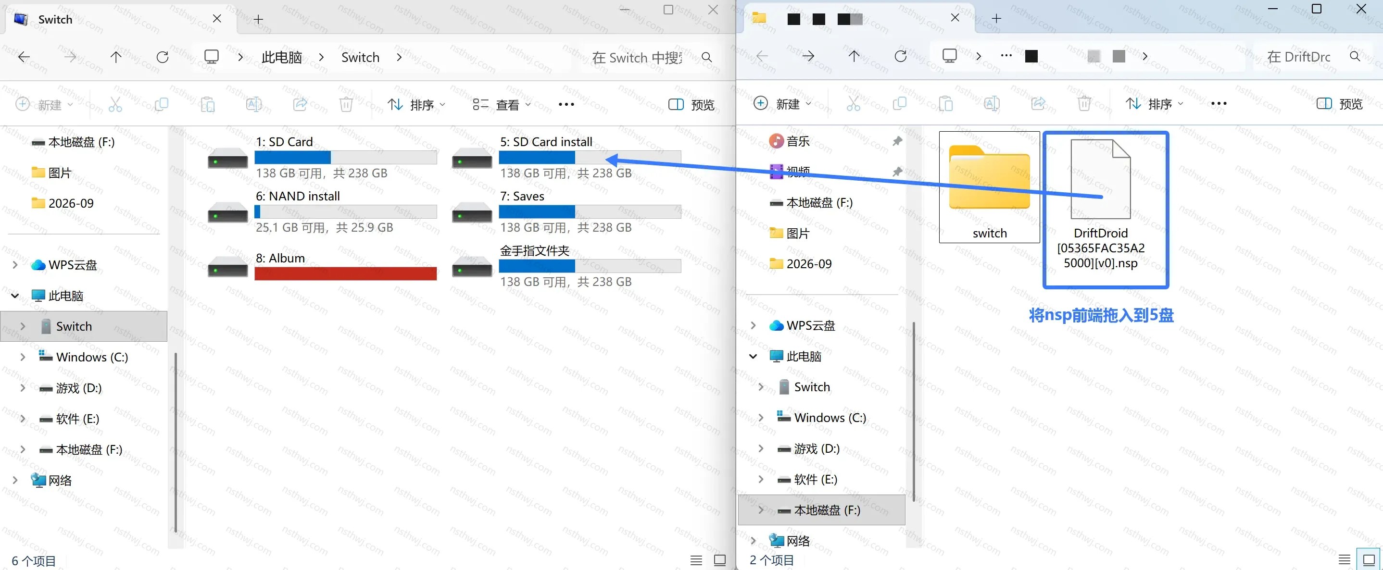Click the 1: SD Card capacity bar
This screenshot has height=570, width=1383.
click(345, 157)
